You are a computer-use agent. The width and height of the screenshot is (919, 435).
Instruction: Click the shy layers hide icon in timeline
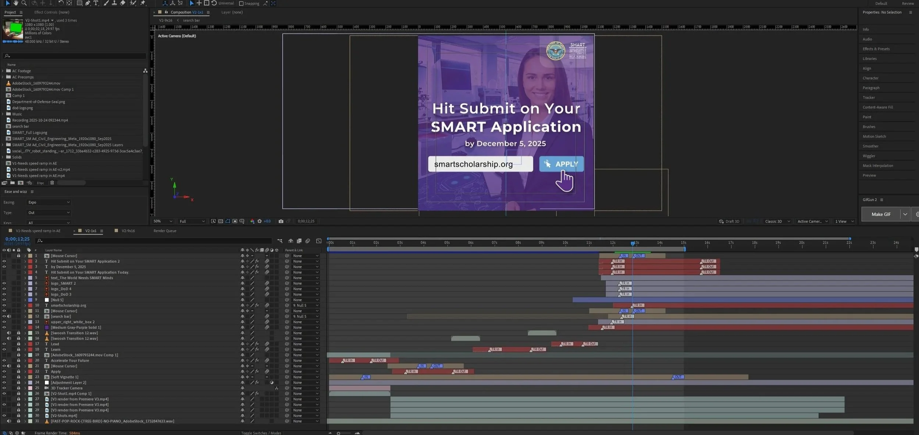(291, 241)
